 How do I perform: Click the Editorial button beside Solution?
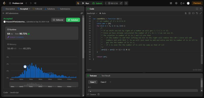coord(58,20)
